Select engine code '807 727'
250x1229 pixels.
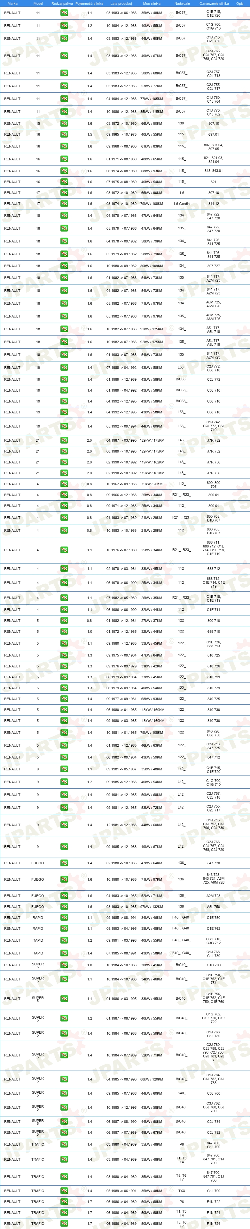214,266
